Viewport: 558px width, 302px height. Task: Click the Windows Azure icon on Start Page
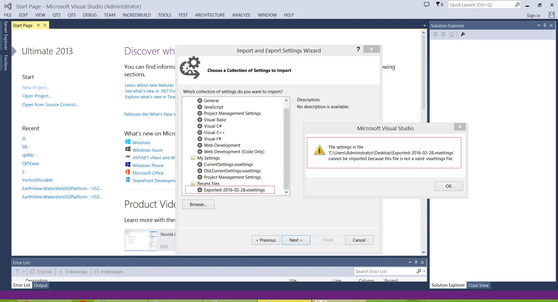point(128,149)
